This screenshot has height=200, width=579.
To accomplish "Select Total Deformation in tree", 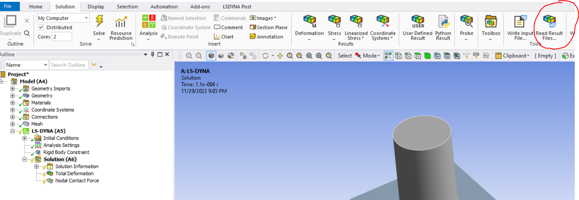I will (x=74, y=173).
